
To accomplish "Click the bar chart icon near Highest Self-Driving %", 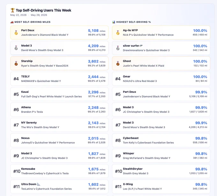I will coord(114,22).
